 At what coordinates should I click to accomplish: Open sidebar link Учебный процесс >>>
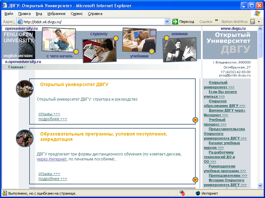(x=215, y=122)
